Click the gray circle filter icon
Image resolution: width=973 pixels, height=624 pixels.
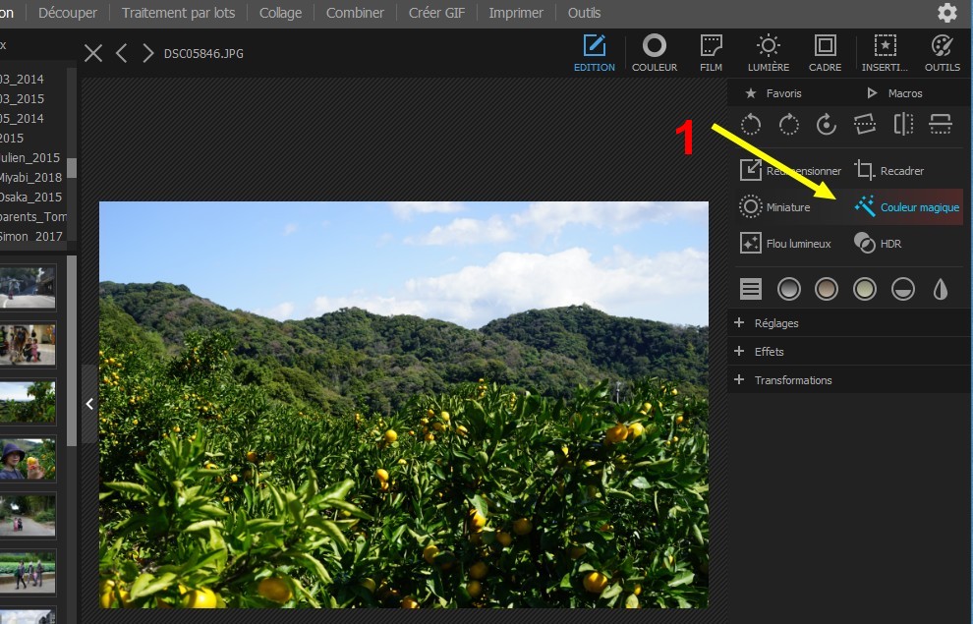point(788,289)
